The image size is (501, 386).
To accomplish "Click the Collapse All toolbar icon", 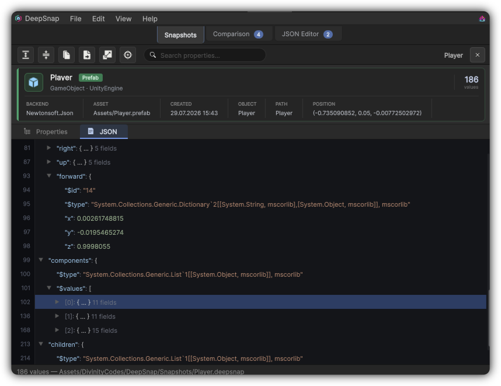I will pos(46,55).
